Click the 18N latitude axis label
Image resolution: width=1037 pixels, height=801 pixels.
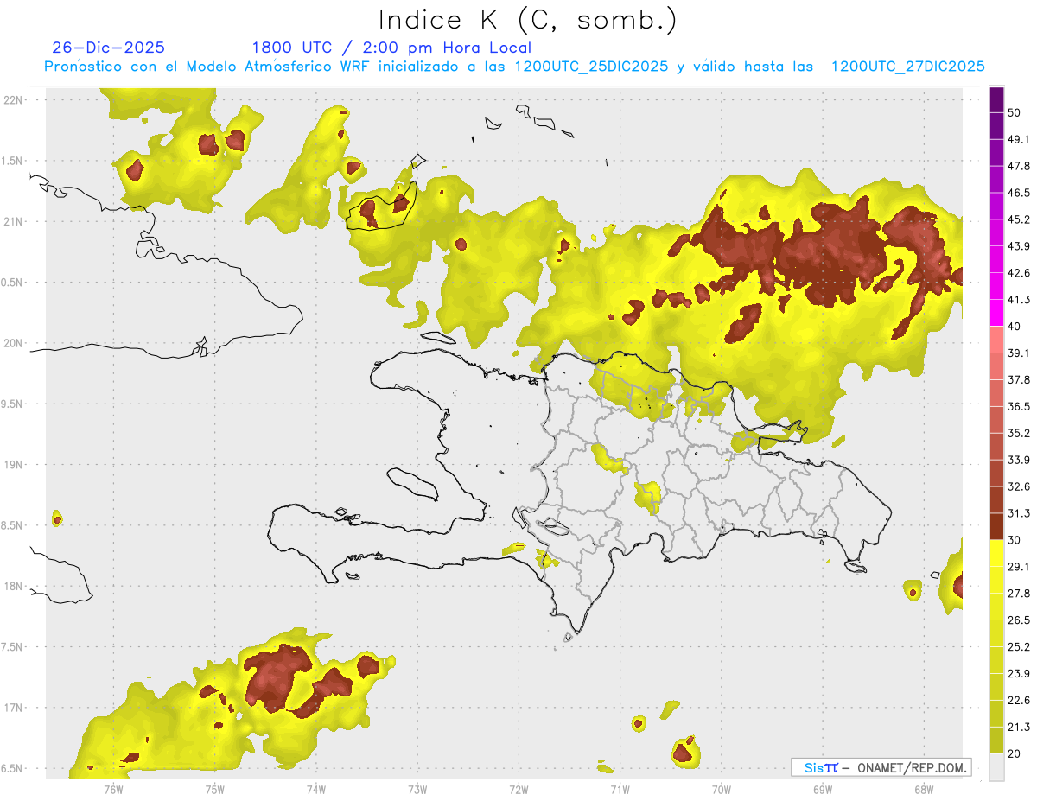pyautogui.click(x=13, y=586)
